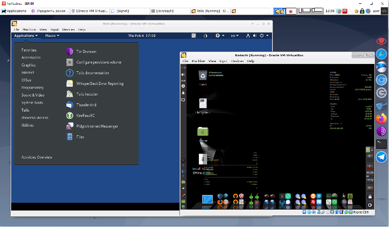Click the vpn indicator in Kodachi panel

pos(370,156)
